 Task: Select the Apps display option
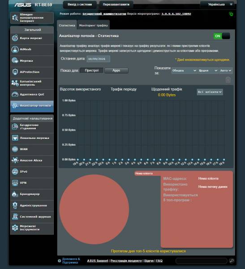click(x=116, y=70)
